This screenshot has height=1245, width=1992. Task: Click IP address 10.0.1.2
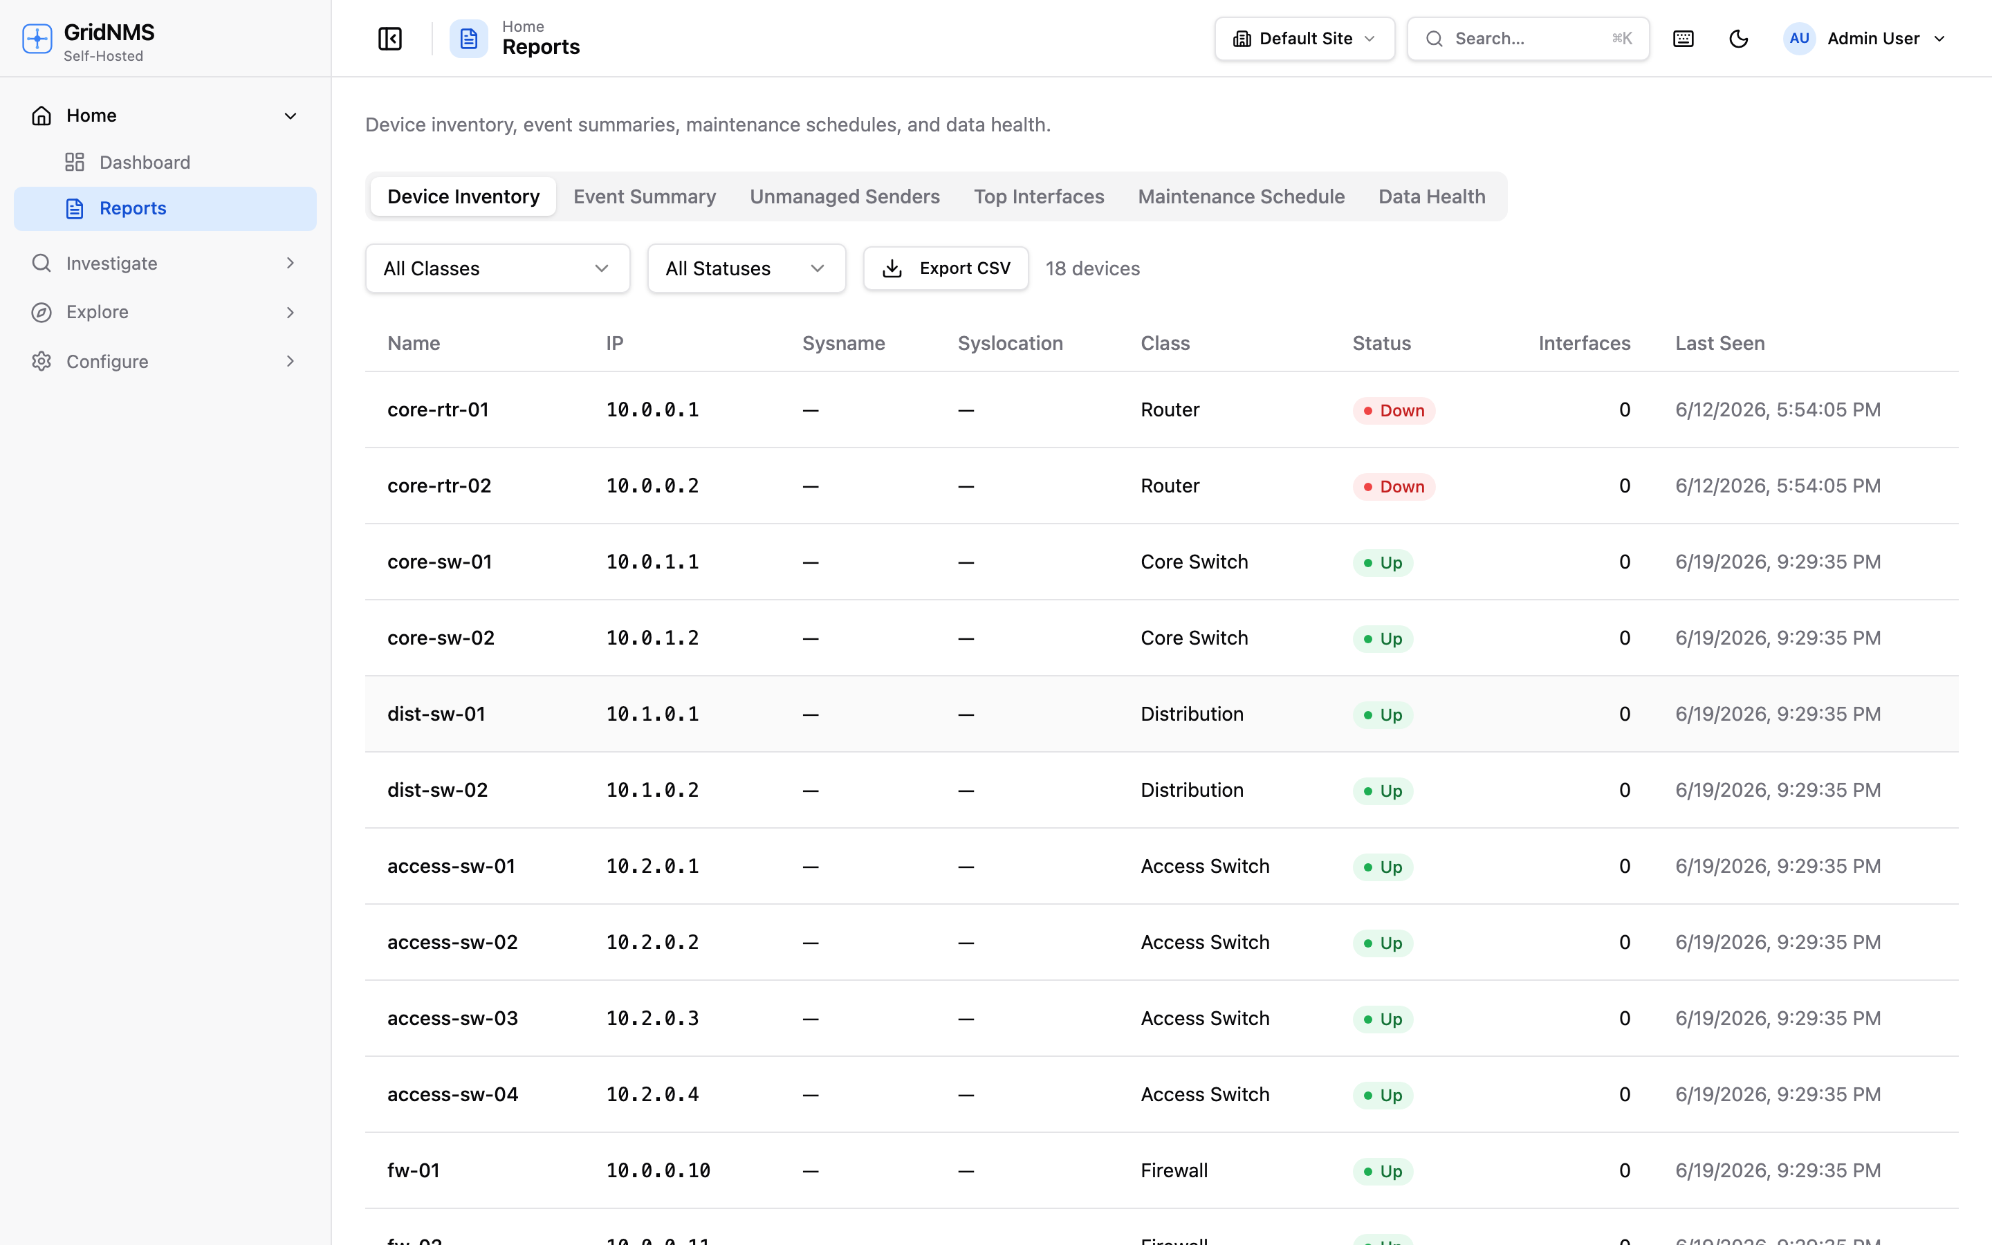(x=652, y=638)
